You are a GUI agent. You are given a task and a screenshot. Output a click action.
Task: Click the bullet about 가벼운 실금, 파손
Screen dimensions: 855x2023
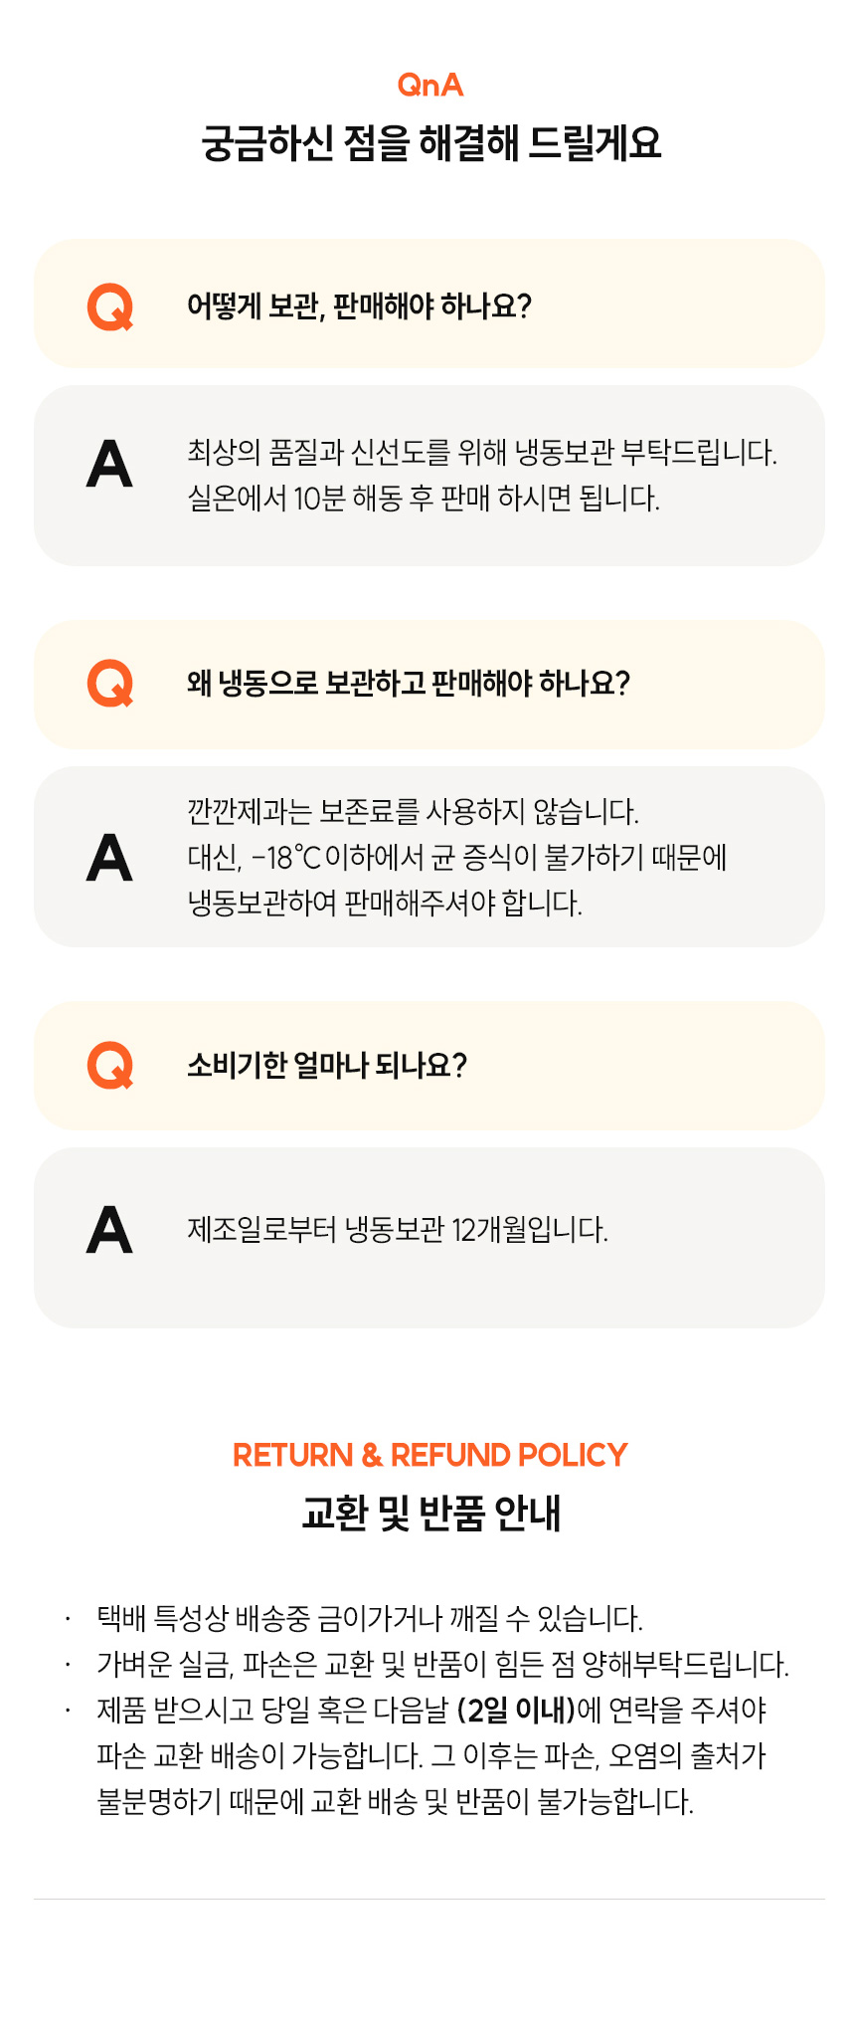pos(442,1664)
